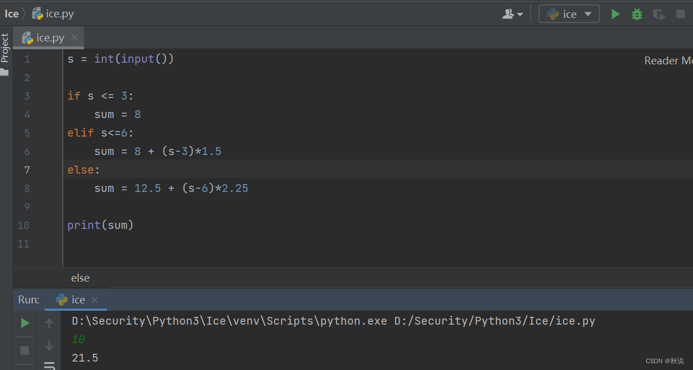The height and width of the screenshot is (370, 693).
Task: Click the stop button in top toolbar
Action: click(x=681, y=14)
